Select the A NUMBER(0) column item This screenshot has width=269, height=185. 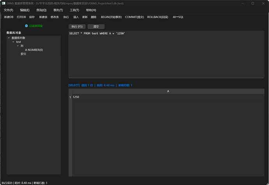coord(34,50)
